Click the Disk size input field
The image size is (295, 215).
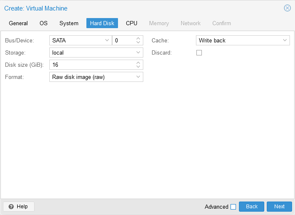[91, 65]
